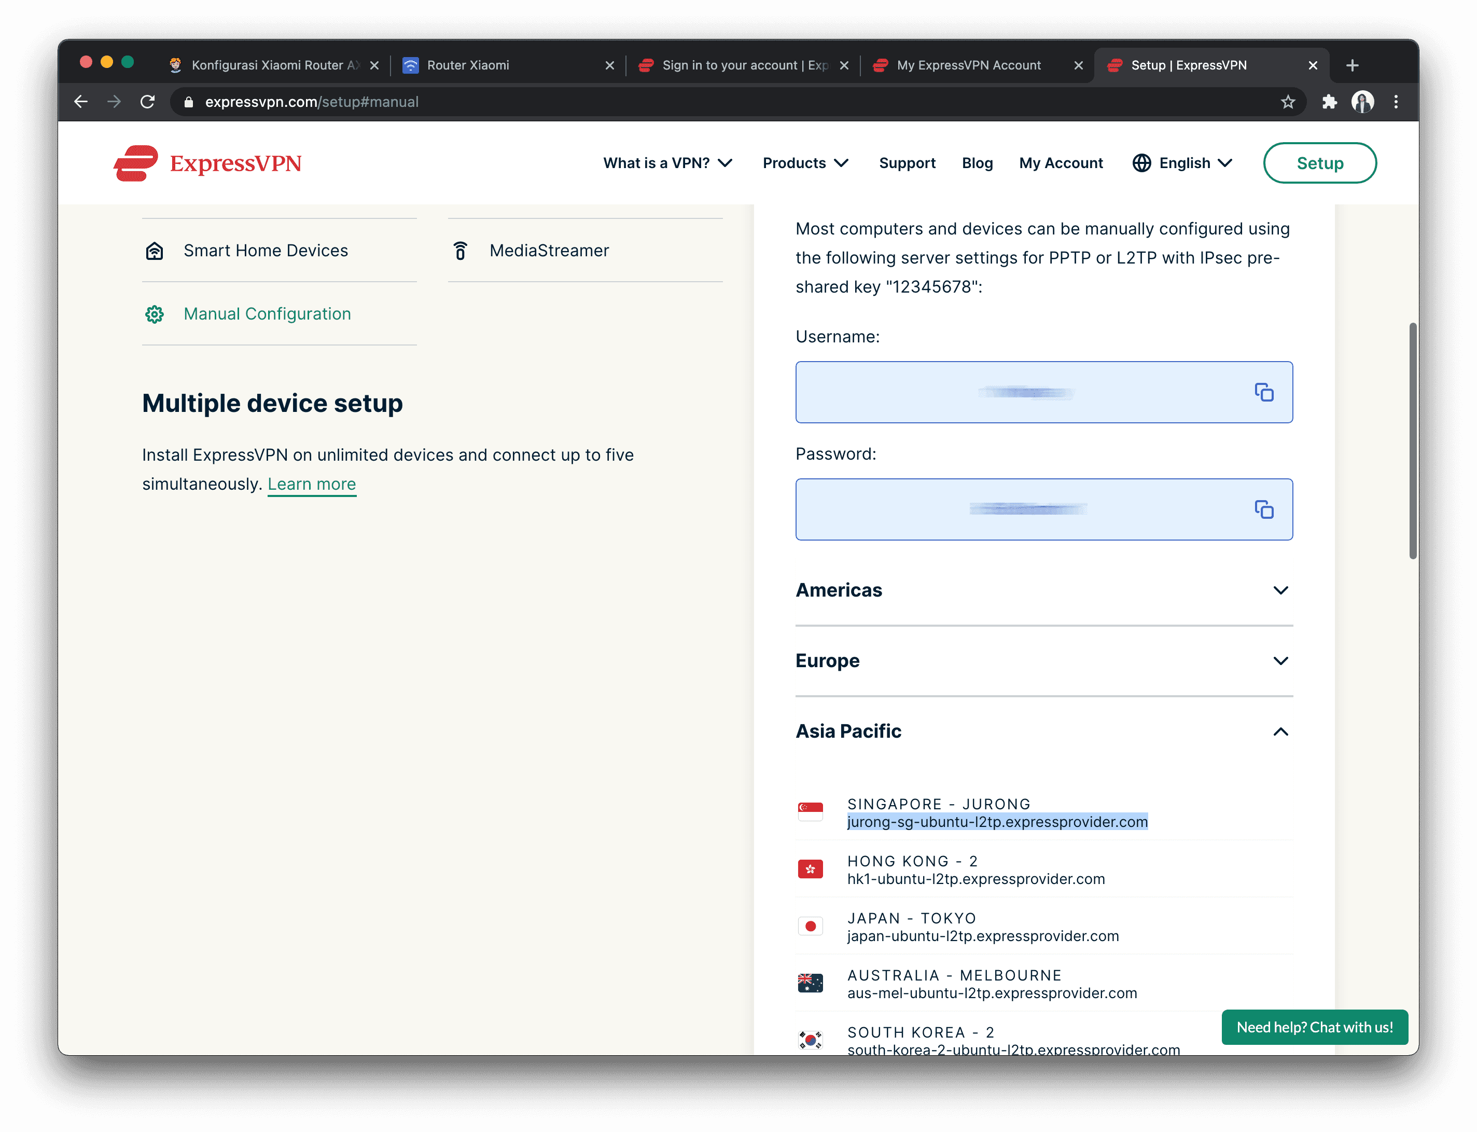Image resolution: width=1477 pixels, height=1132 pixels.
Task: Follow the Learn more link
Action: (x=311, y=484)
